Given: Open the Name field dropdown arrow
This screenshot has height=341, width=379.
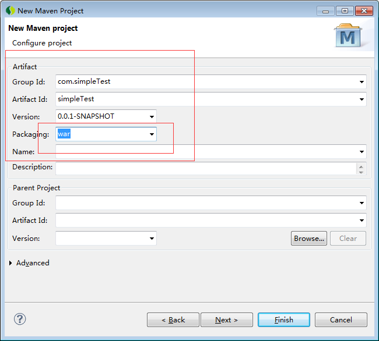Looking at the screenshot, I should point(362,152).
